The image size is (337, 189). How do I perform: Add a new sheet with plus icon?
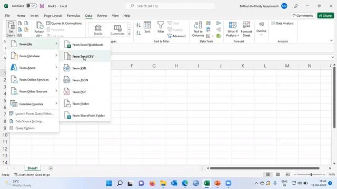pos(51,168)
